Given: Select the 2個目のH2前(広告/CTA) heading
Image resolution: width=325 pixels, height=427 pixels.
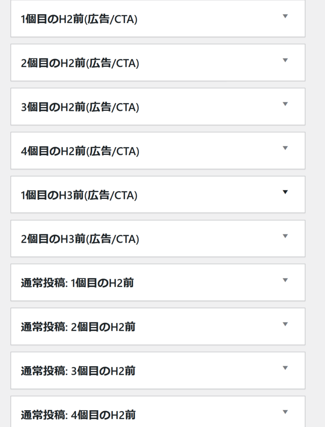Looking at the screenshot, I should pos(80,63).
